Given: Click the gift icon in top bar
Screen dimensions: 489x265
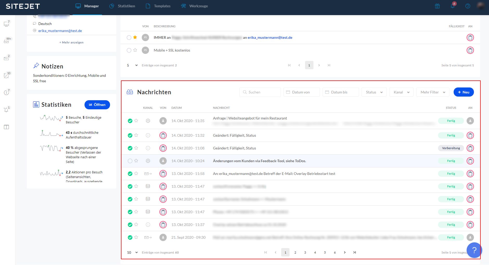Looking at the screenshot, I should (437, 6).
